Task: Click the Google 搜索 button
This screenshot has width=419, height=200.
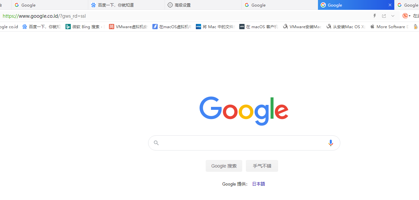Action: [x=224, y=166]
